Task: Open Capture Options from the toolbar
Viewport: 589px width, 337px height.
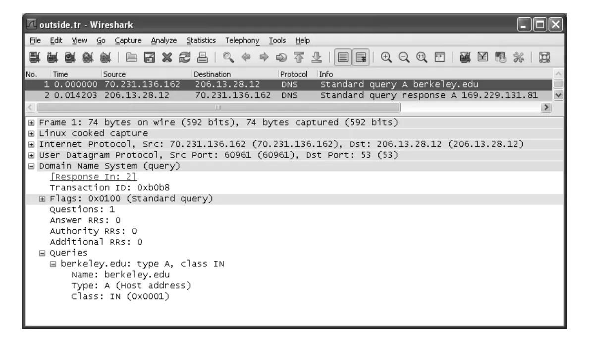Action: tap(52, 57)
